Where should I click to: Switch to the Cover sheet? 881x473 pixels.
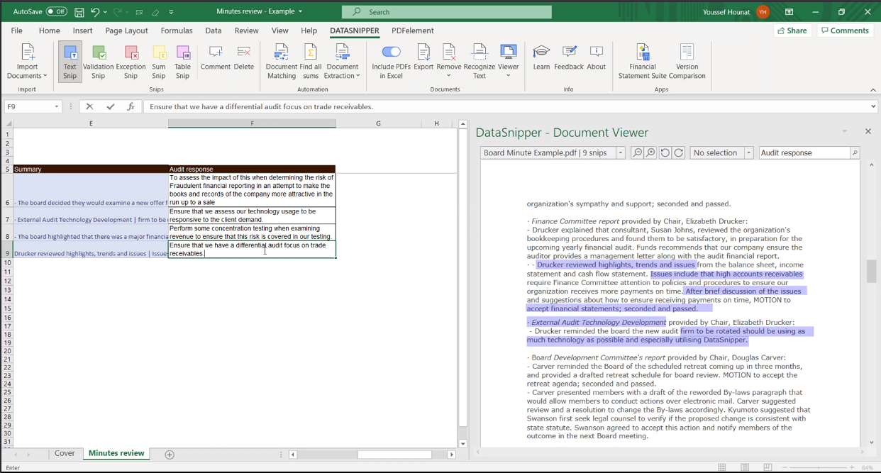point(65,454)
